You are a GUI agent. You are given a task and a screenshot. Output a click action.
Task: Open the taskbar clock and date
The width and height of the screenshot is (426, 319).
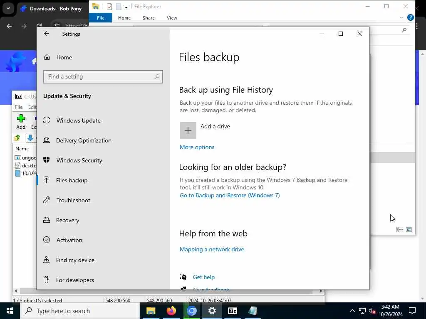(390, 311)
